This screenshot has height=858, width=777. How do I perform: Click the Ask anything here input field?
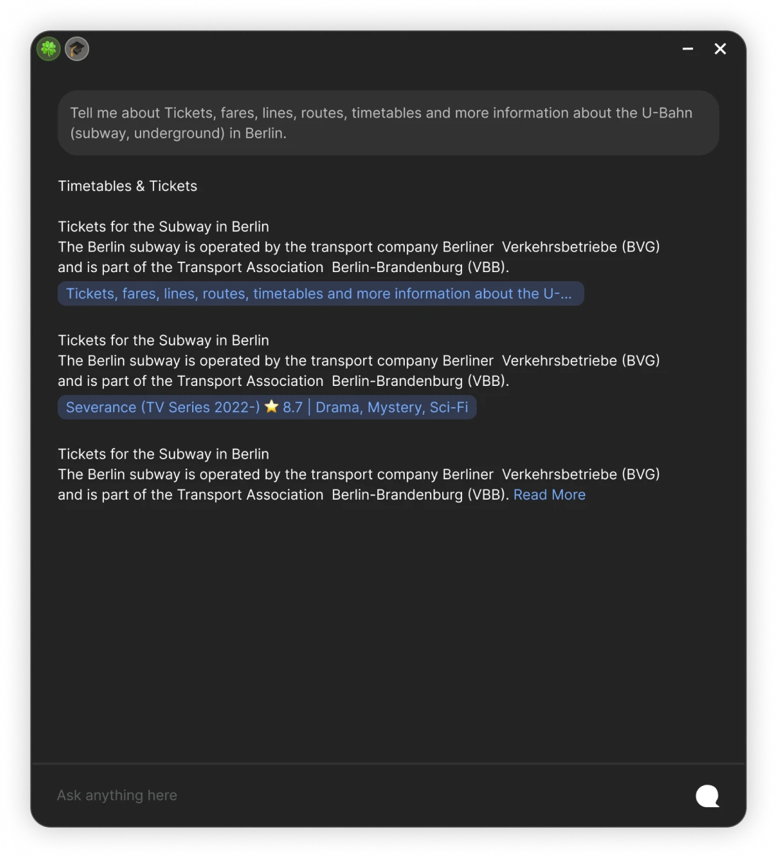(117, 795)
